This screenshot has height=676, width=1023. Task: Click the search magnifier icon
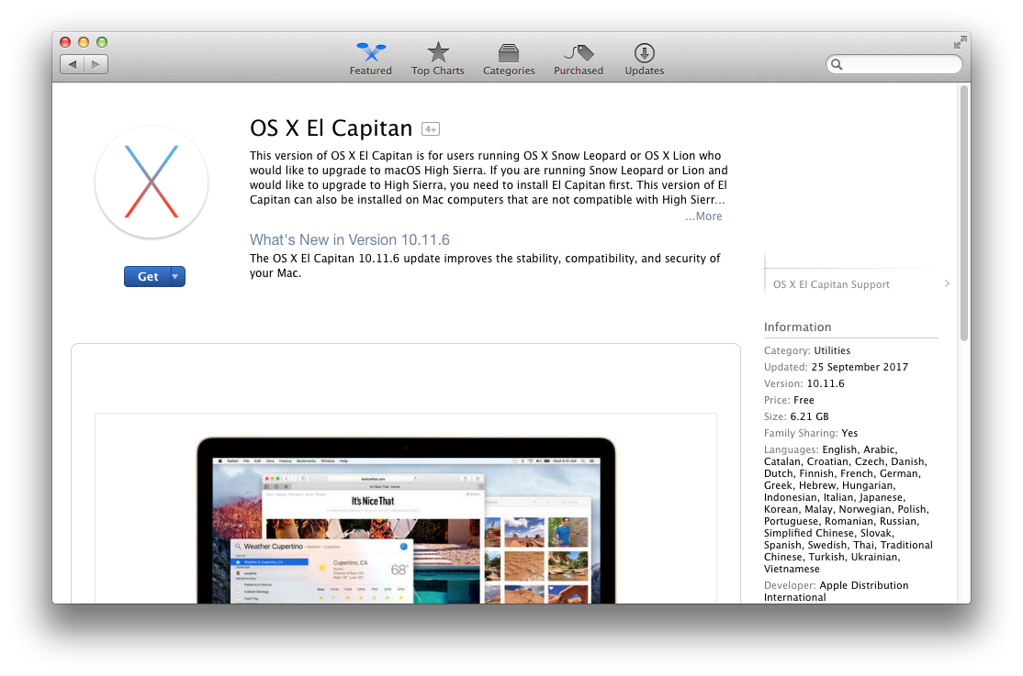[837, 64]
